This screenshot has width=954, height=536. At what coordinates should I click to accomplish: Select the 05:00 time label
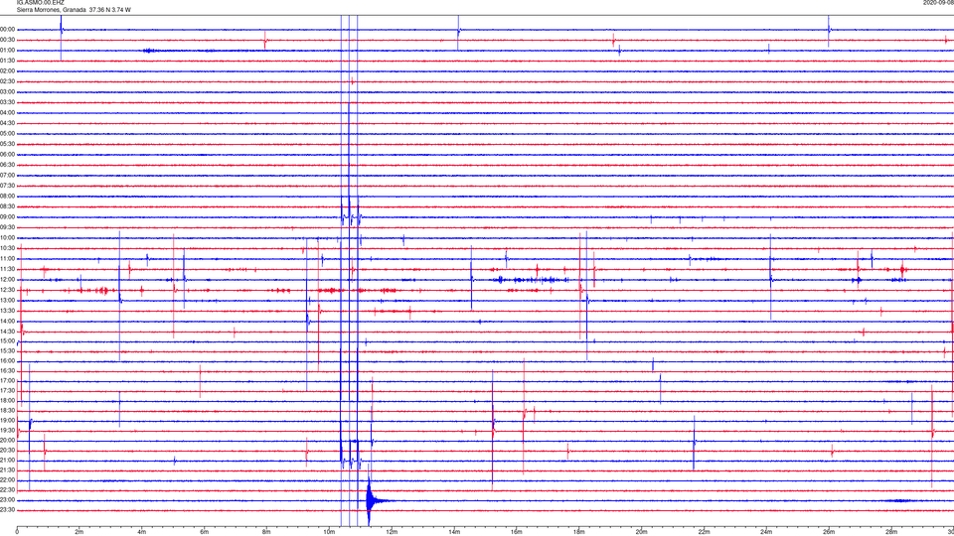(8, 134)
